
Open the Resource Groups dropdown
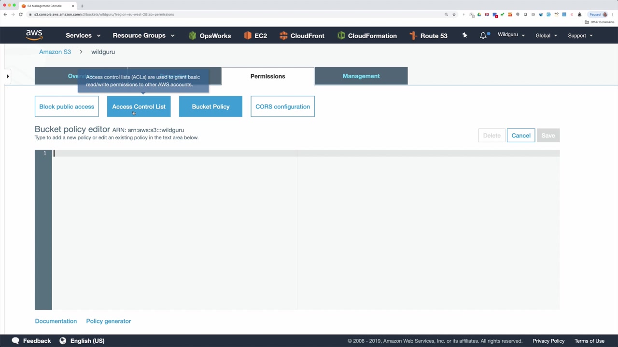(143, 36)
